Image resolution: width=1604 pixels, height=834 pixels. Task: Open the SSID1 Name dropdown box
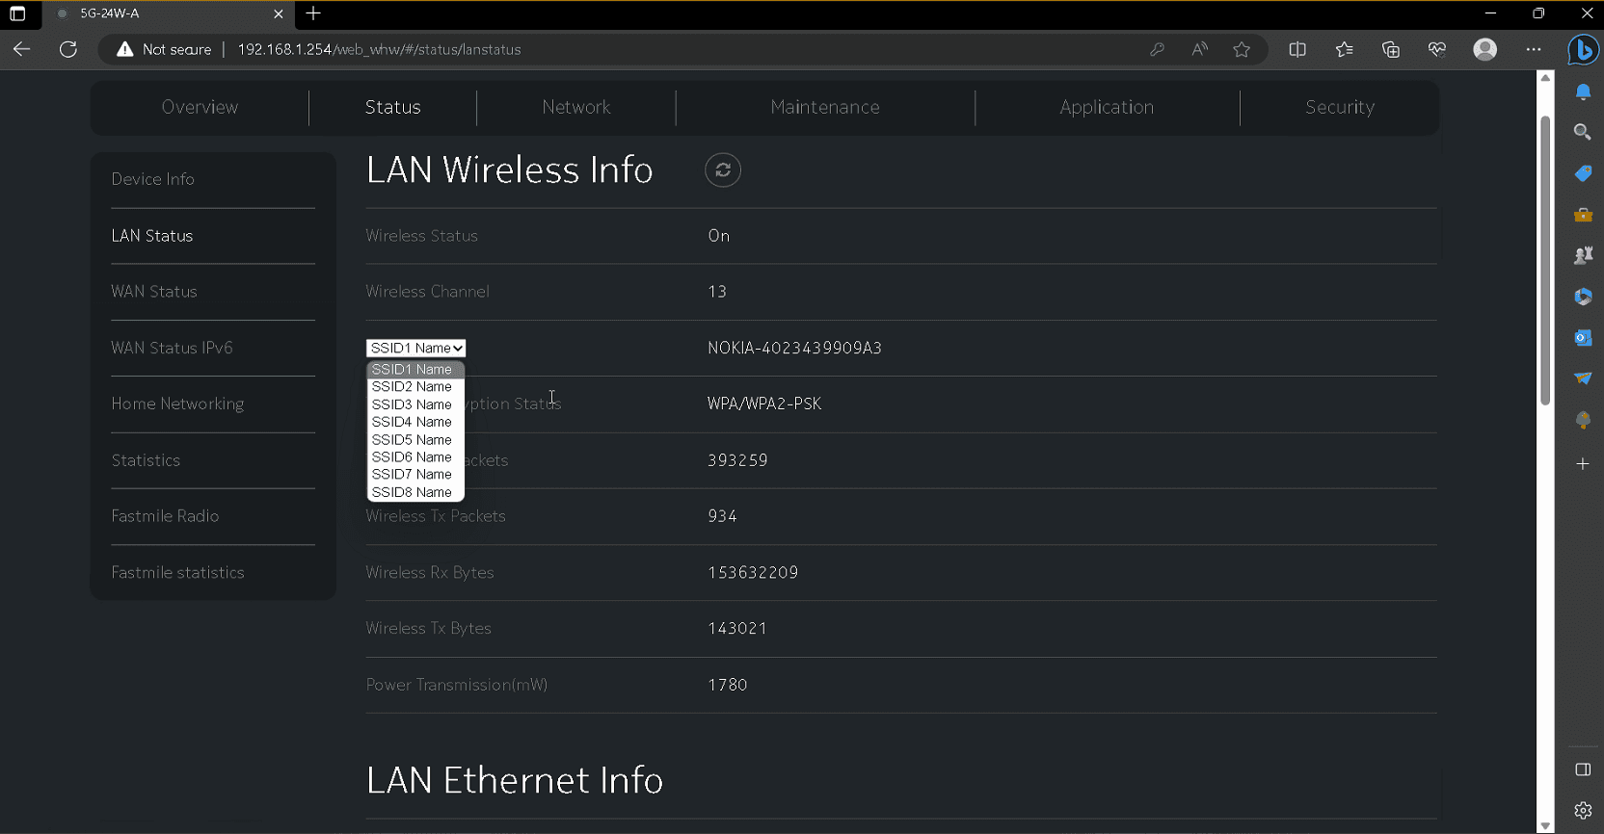point(416,348)
